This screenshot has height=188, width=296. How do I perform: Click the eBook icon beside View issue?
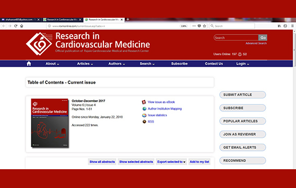point(144,102)
